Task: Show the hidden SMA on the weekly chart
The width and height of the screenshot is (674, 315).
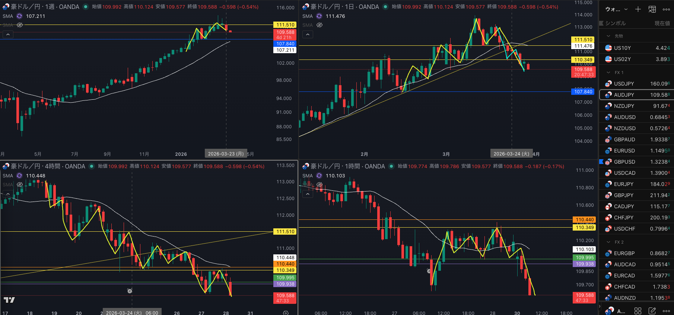Action: click(x=20, y=25)
